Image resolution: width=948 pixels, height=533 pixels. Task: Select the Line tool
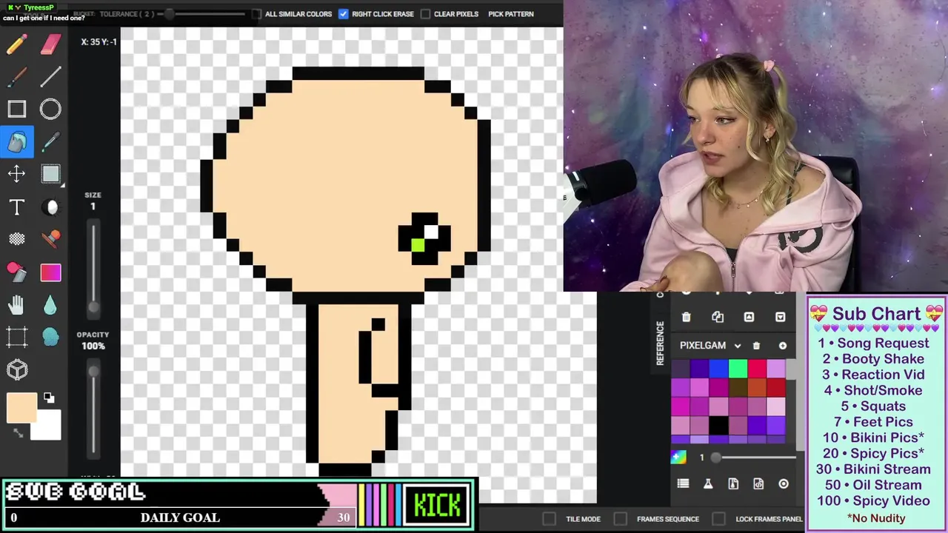click(50, 77)
